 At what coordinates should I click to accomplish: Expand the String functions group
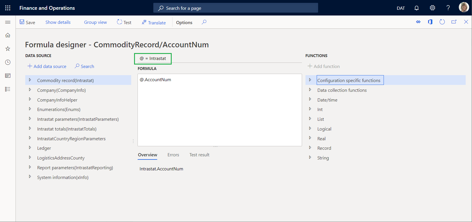click(x=310, y=157)
